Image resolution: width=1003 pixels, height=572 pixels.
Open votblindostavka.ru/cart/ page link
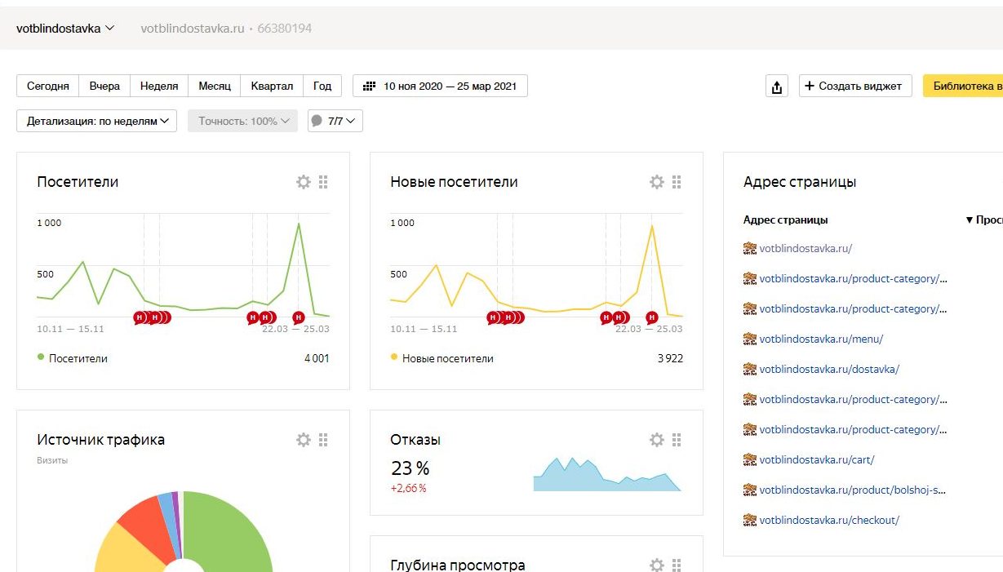point(817,460)
